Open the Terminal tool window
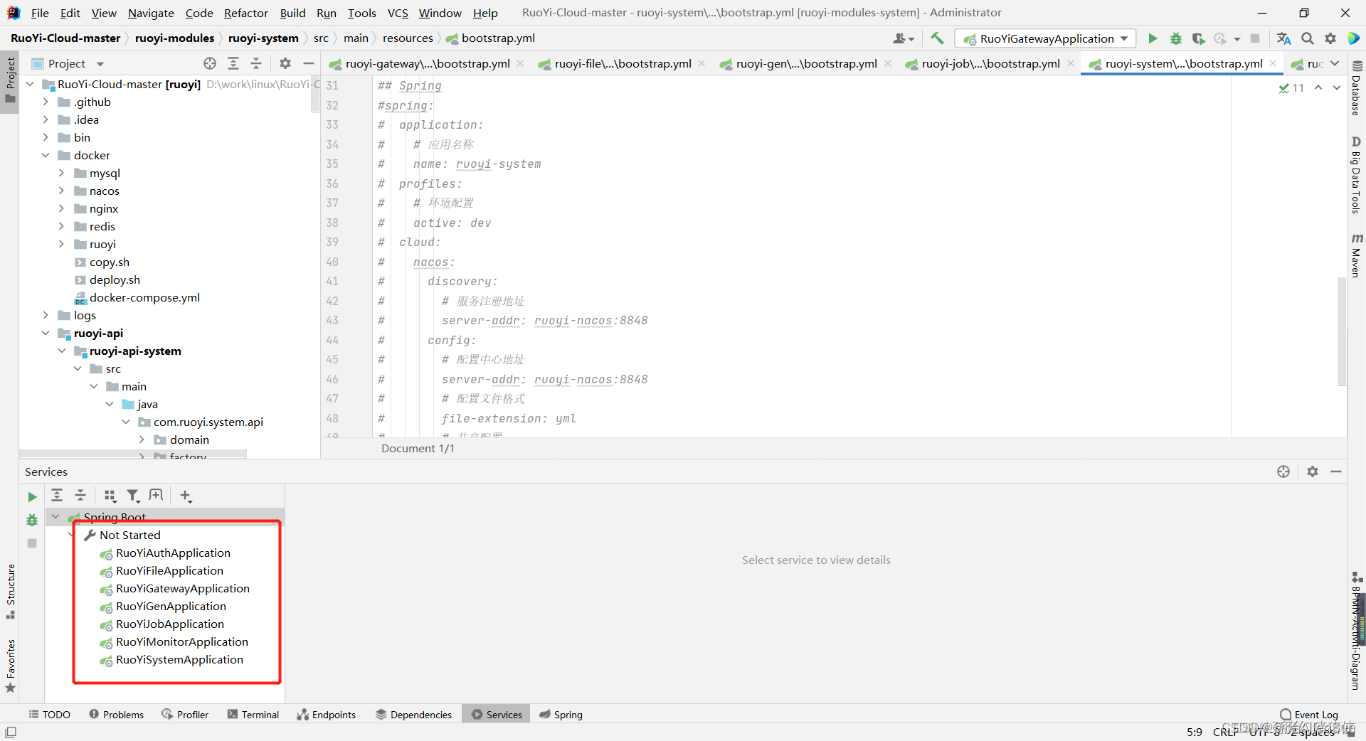 point(253,715)
